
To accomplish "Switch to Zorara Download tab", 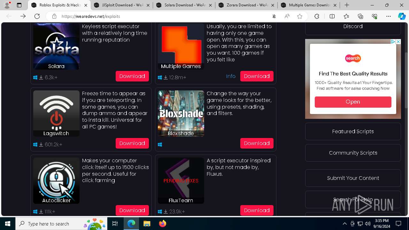I will point(246,5).
